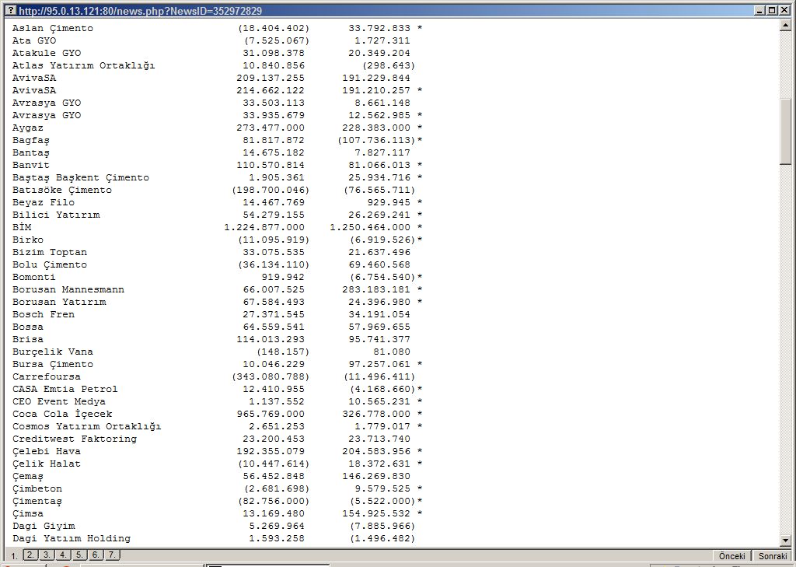Select the Bossa company name
This screenshot has width=796, height=567.
coord(28,327)
